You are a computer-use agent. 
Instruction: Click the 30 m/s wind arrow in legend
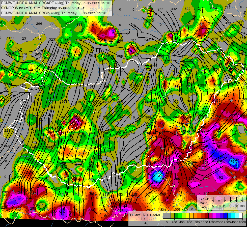pyautogui.click(x=231, y=200)
